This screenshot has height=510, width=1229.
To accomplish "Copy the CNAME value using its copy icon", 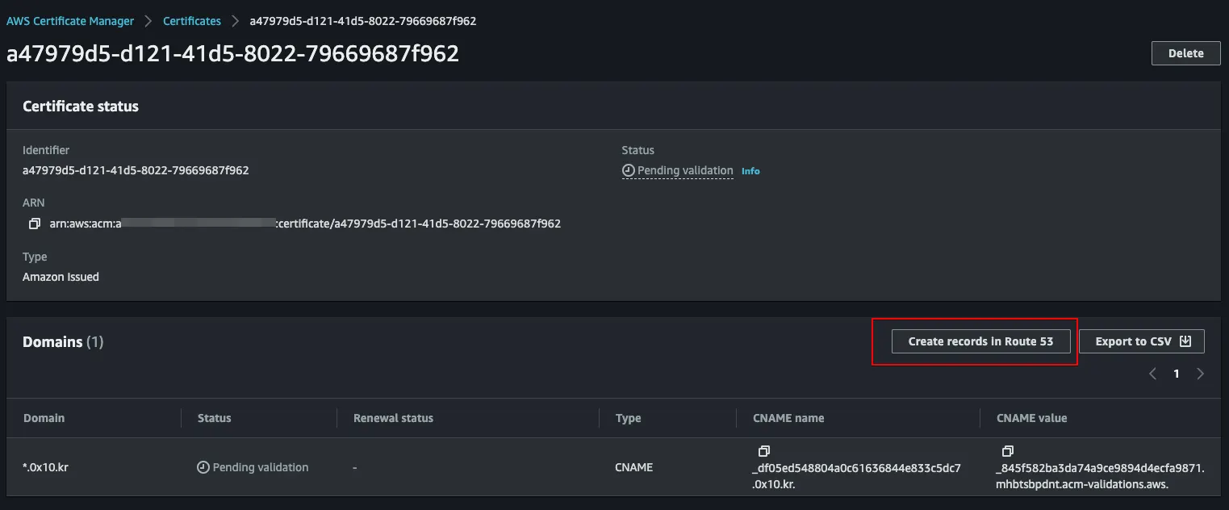I will (1007, 451).
